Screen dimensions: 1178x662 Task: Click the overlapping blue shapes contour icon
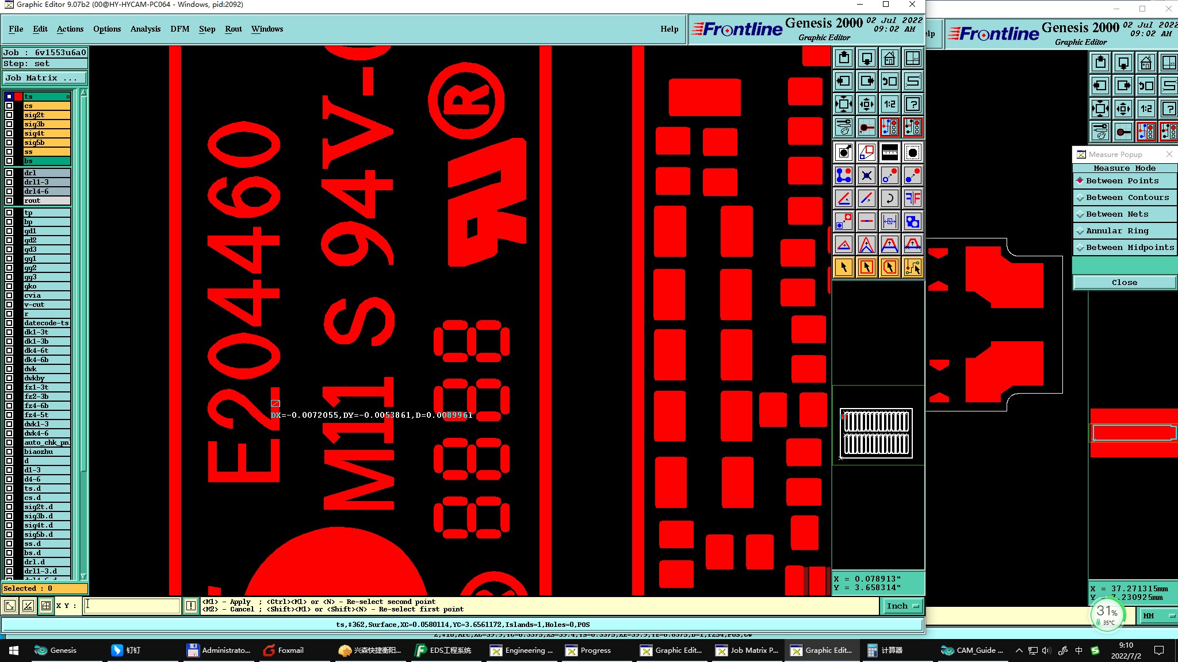tap(913, 221)
